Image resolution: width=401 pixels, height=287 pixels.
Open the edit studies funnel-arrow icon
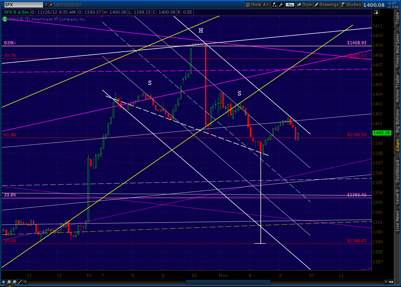[x=275, y=5]
